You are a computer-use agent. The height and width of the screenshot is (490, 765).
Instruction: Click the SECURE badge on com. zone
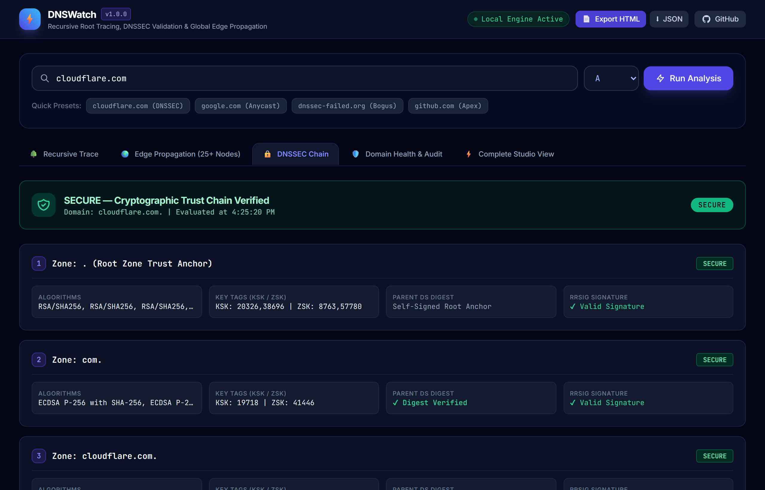715,359
